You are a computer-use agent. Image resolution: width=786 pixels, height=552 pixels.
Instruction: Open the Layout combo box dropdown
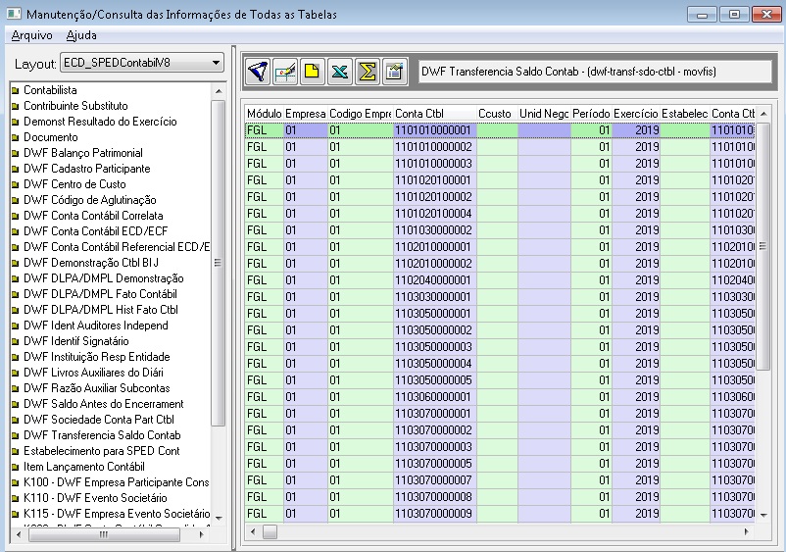pos(216,63)
